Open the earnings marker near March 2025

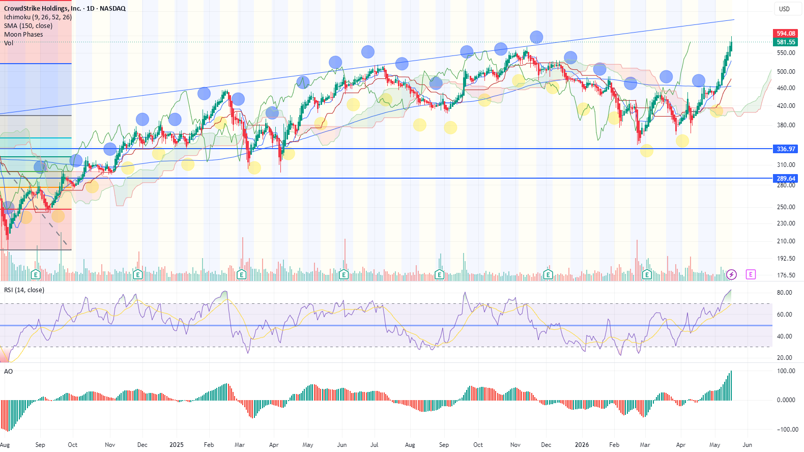[242, 274]
